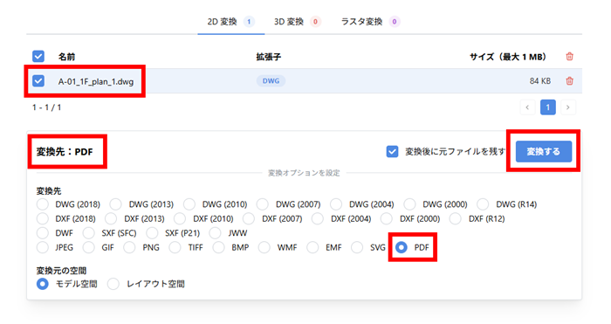This screenshot has height=324, width=611.
Task: Select GIF radio option
Action: tap(89, 247)
